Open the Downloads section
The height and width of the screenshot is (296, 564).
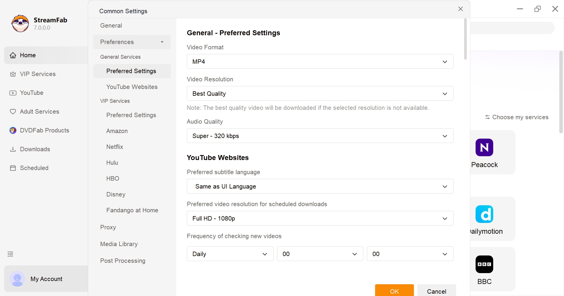[x=35, y=149]
